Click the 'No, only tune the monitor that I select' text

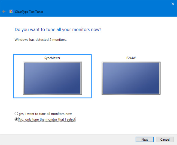[x=47, y=119]
